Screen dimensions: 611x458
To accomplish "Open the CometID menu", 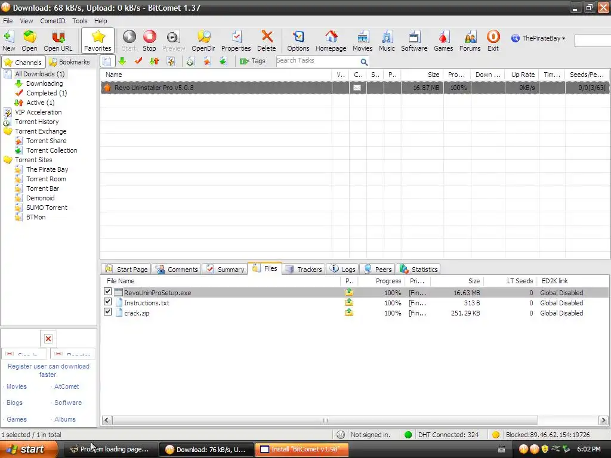I will point(53,21).
